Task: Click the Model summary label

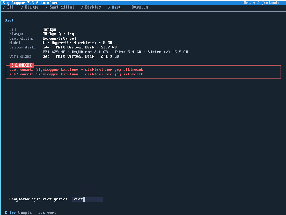Action: (x=15, y=43)
